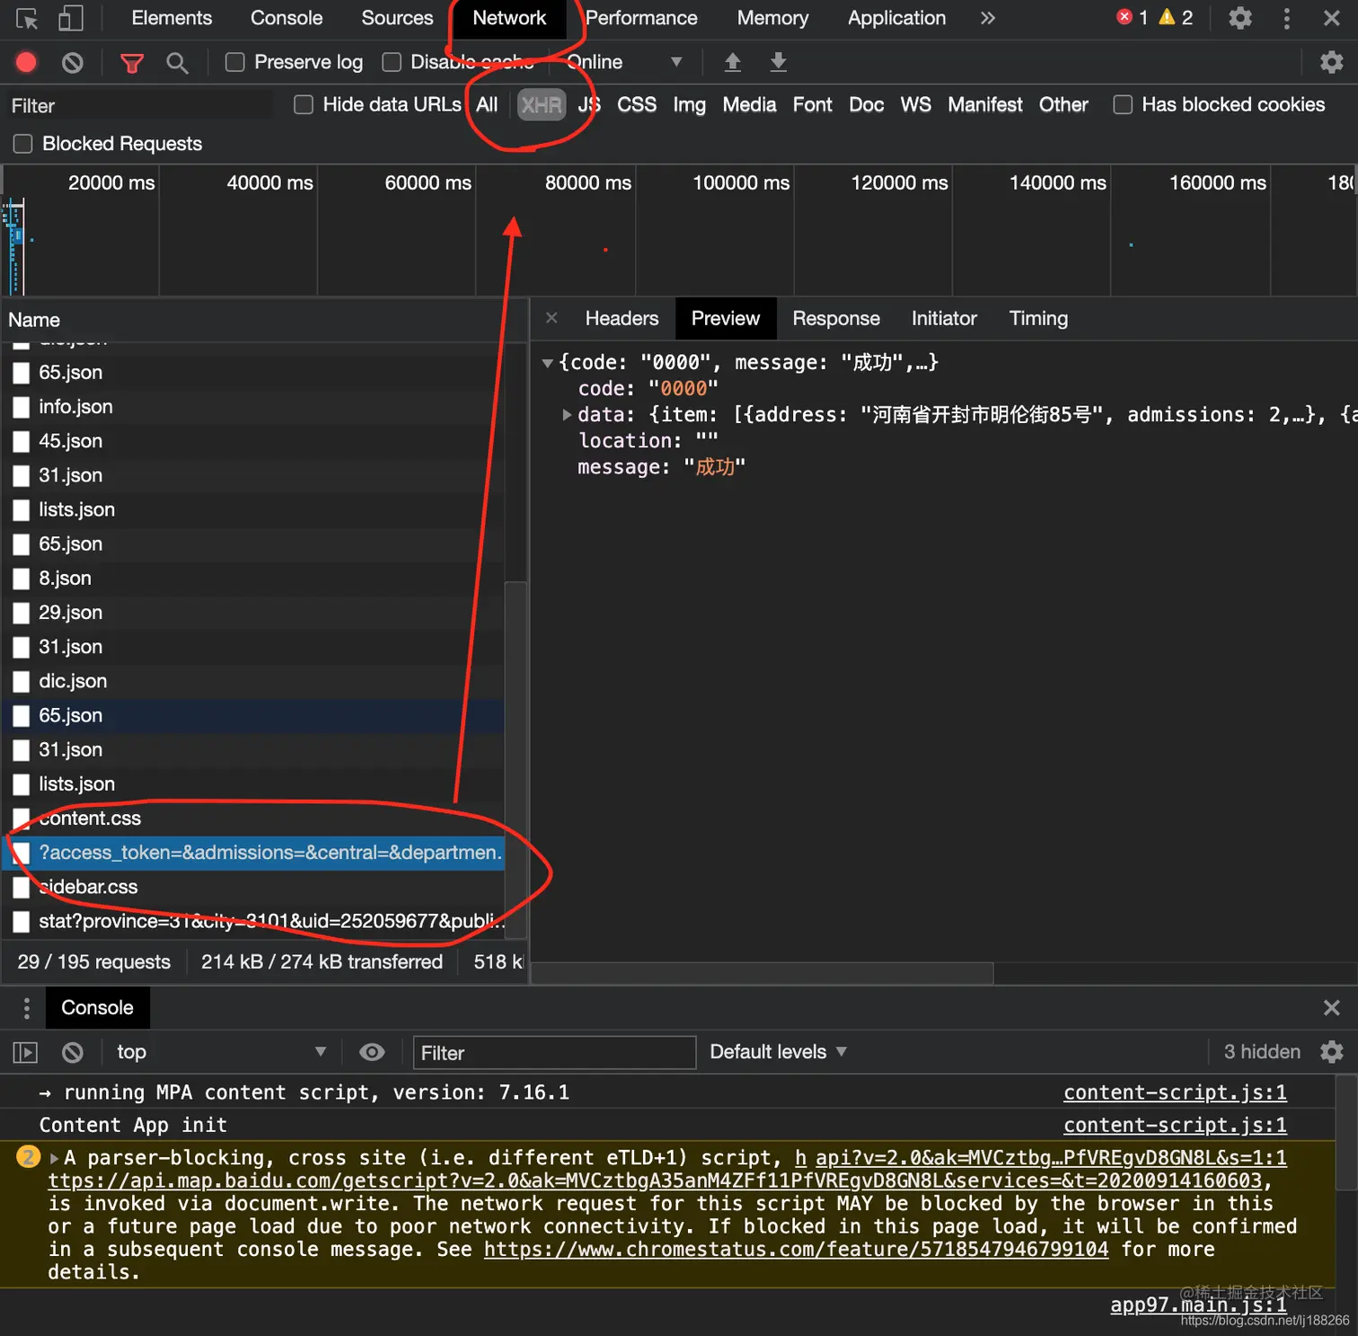Show the console sidebar icon
Viewport: 1358px width, 1336px height.
pyautogui.click(x=25, y=1052)
